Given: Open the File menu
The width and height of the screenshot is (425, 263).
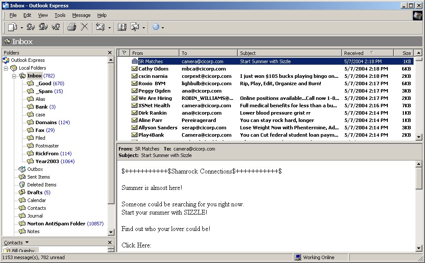Looking at the screenshot, I should point(13,15).
